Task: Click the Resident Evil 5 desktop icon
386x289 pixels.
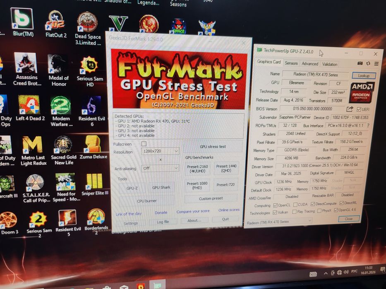Action: coord(68,223)
